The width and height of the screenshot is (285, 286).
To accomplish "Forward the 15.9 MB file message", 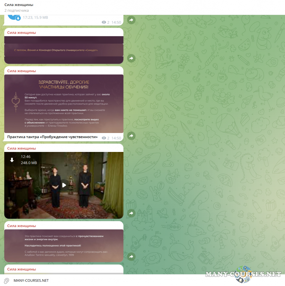I will tap(131, 20).
